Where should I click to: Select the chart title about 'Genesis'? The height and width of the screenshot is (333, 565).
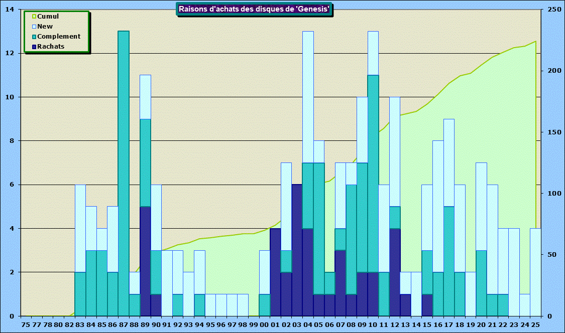254,9
